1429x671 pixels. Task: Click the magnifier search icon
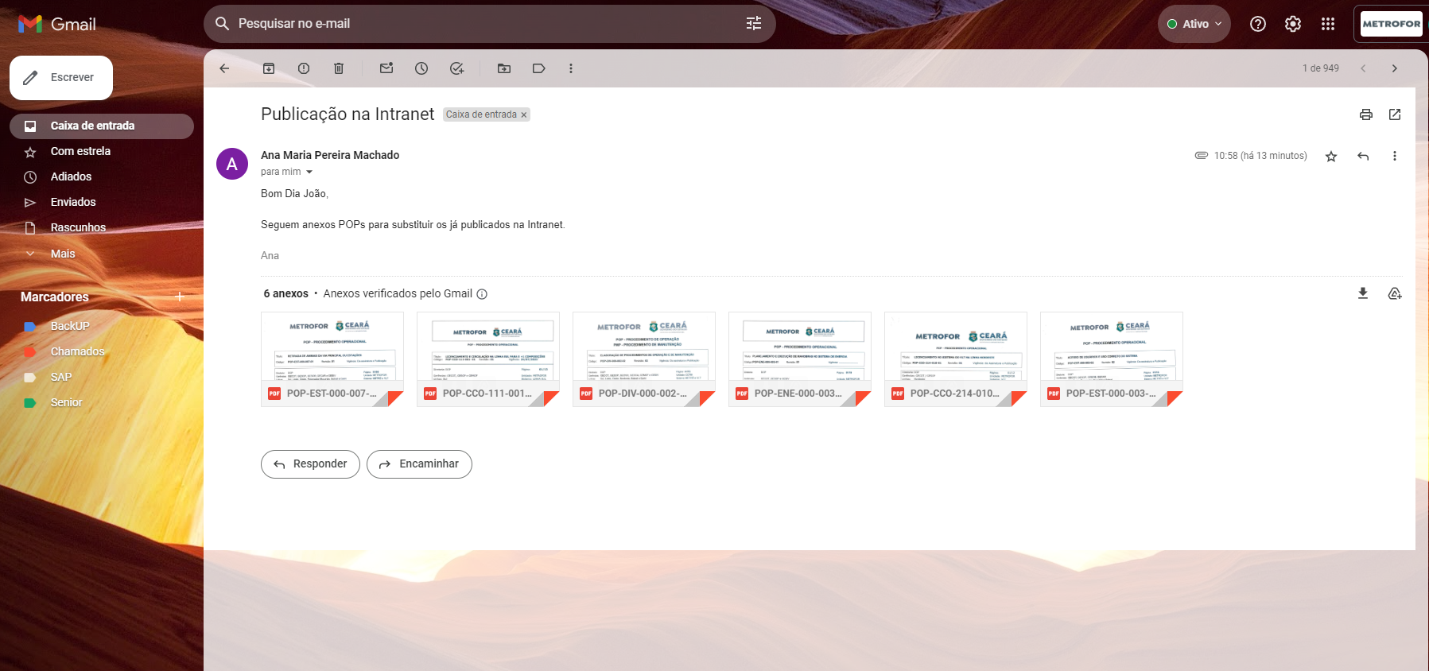(222, 24)
